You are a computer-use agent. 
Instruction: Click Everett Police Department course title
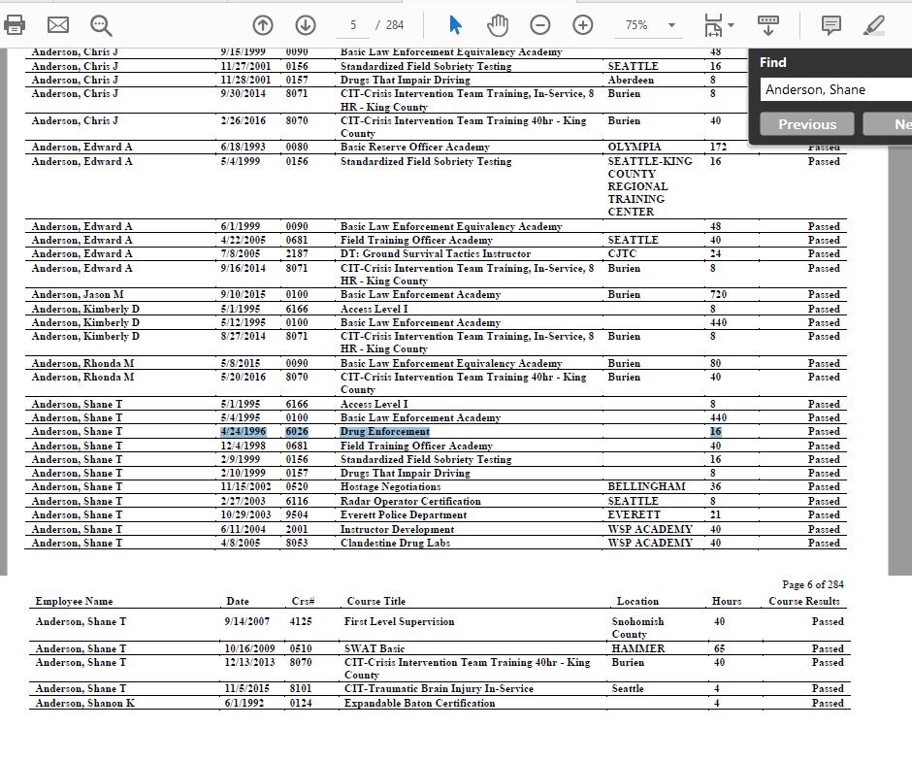(404, 514)
